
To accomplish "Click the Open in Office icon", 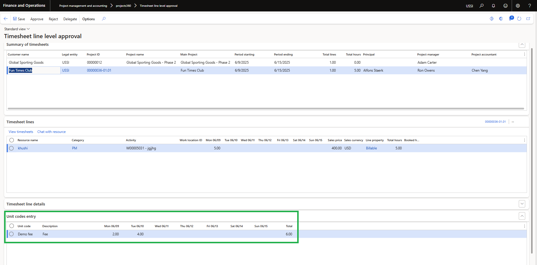I will tap(501, 19).
